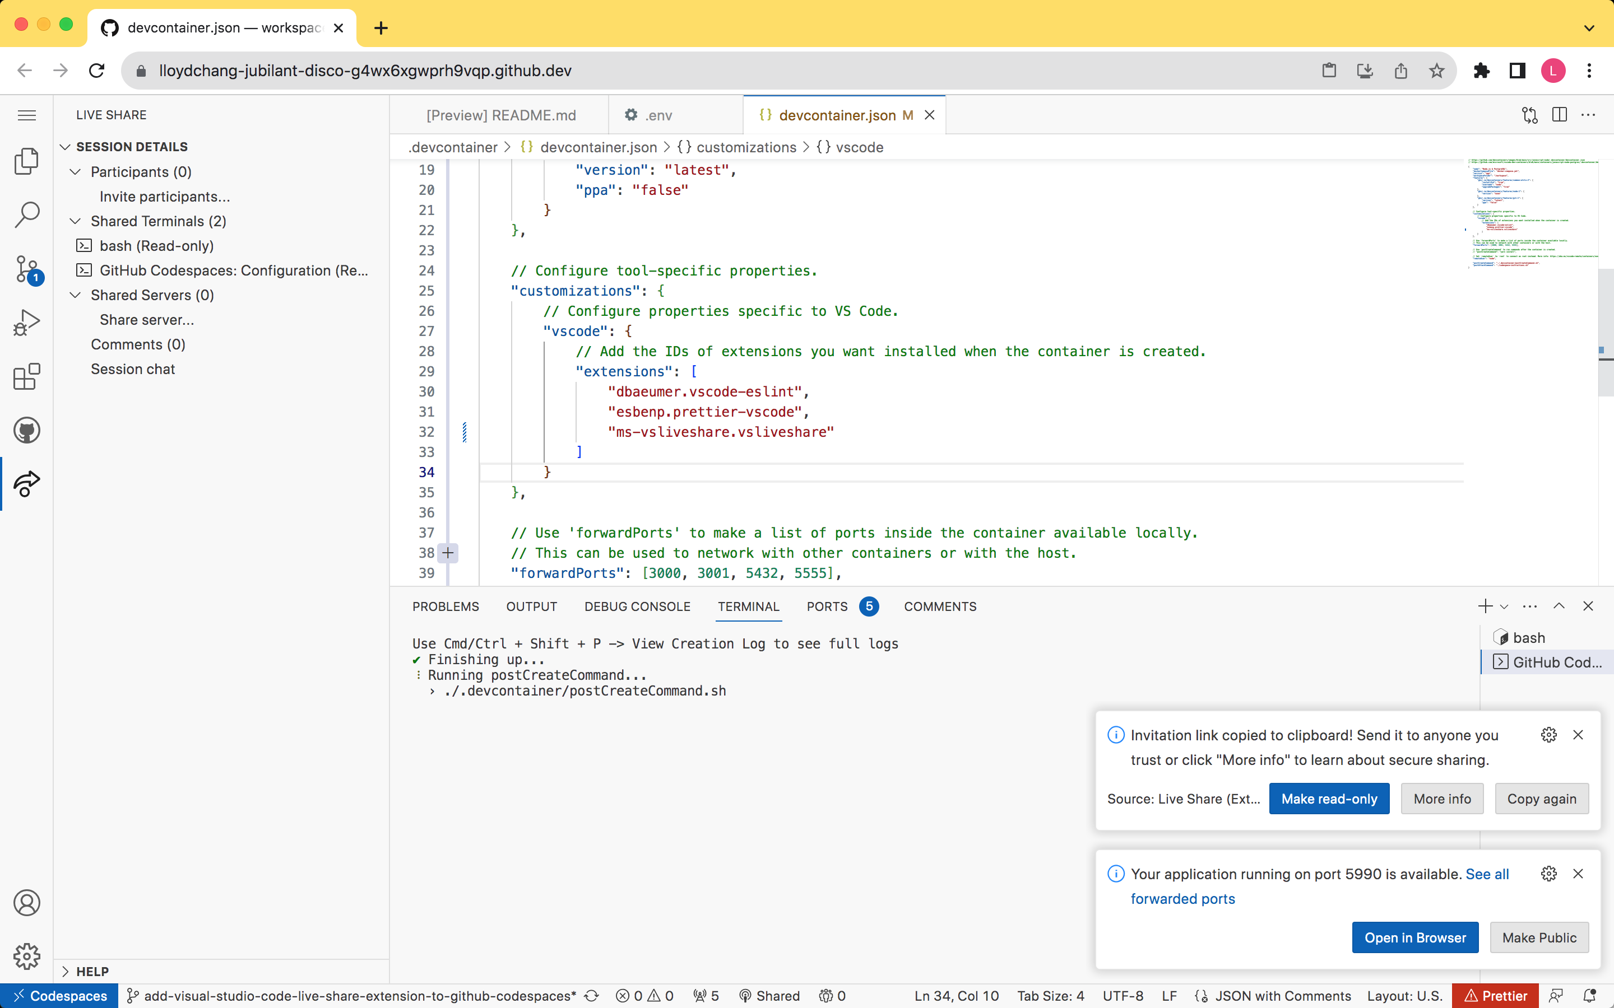Viewport: 1614px width, 1008px height.
Task: Click the Make read-only button
Action: pyautogui.click(x=1329, y=799)
